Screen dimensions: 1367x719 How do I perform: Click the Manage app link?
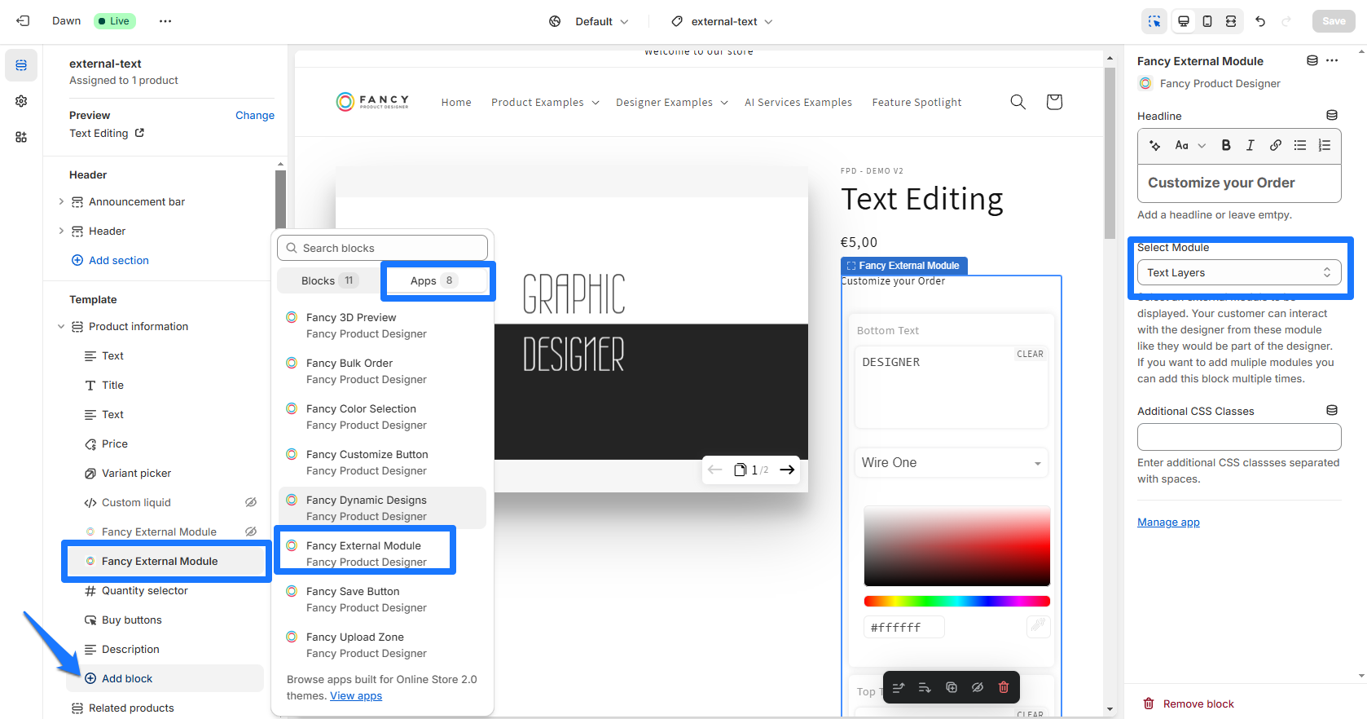(x=1168, y=522)
